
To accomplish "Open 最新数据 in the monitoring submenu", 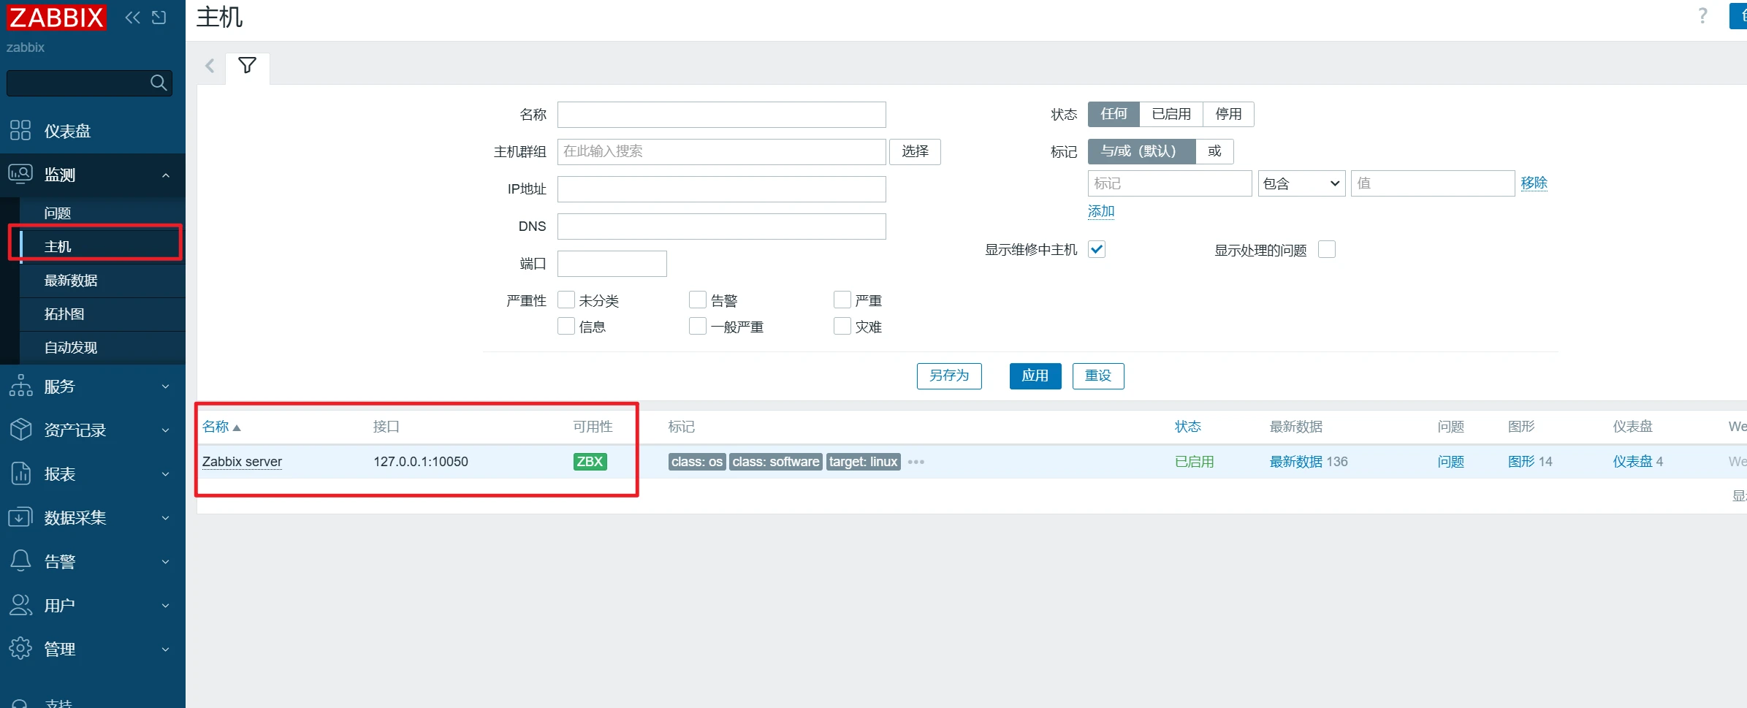I will click(71, 281).
